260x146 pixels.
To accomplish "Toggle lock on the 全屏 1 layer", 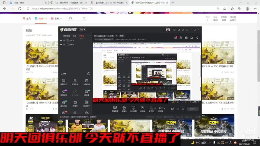I will (x=64, y=44).
